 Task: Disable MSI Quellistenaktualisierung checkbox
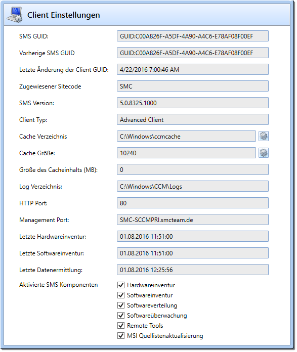point(121,336)
